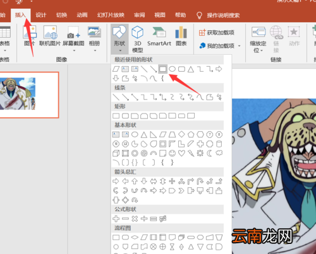The height and width of the screenshot is (254, 316).
Task: Click 获取加载项 button
Action: point(216,33)
